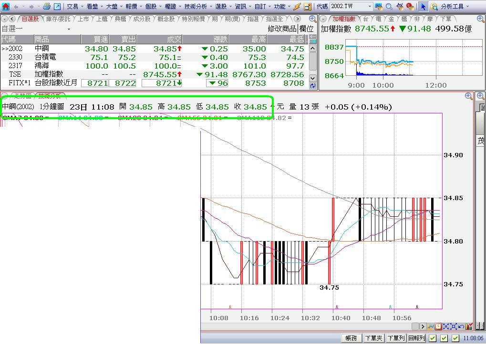Zoom the 加權指數 panel with its magnifier icon
The height and width of the screenshot is (344, 486).
[481, 19]
